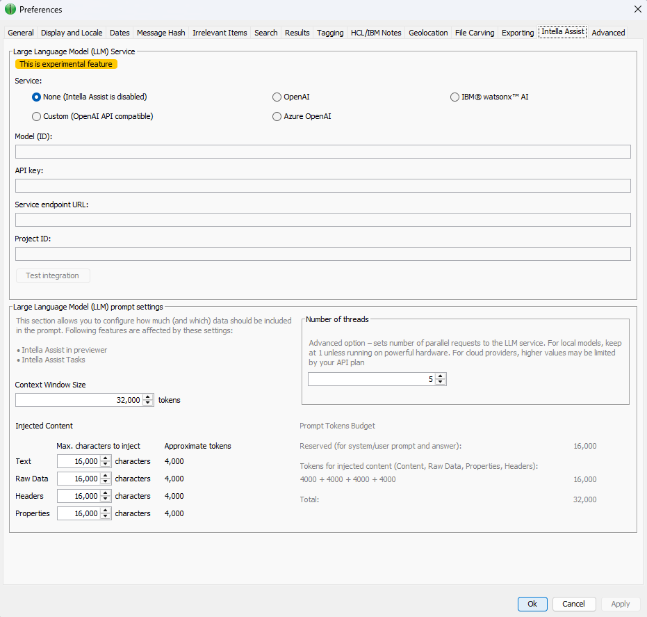Focus the API key input field
Image resolution: width=647 pixels, height=617 pixels.
click(x=323, y=185)
